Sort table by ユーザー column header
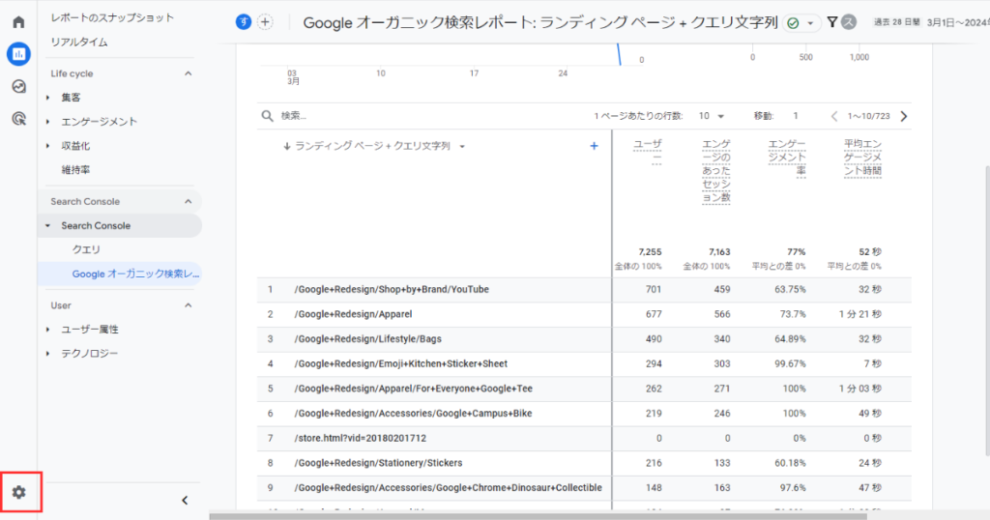990x520 pixels. 648,151
